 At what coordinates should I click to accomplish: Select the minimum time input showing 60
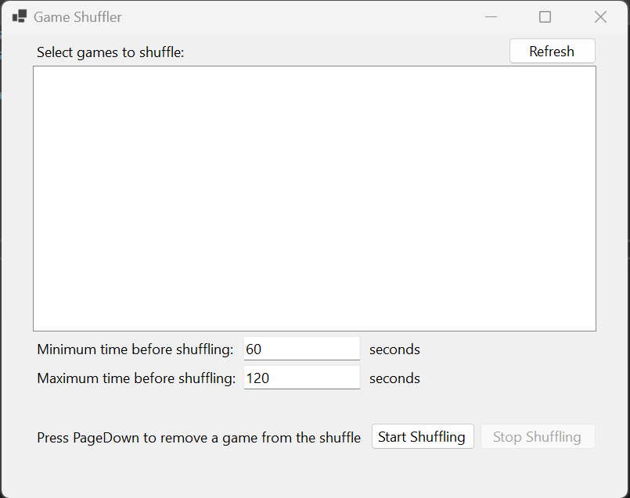(x=301, y=348)
